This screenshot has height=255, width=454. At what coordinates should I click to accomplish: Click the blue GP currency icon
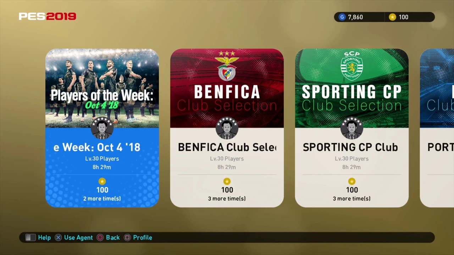click(342, 17)
